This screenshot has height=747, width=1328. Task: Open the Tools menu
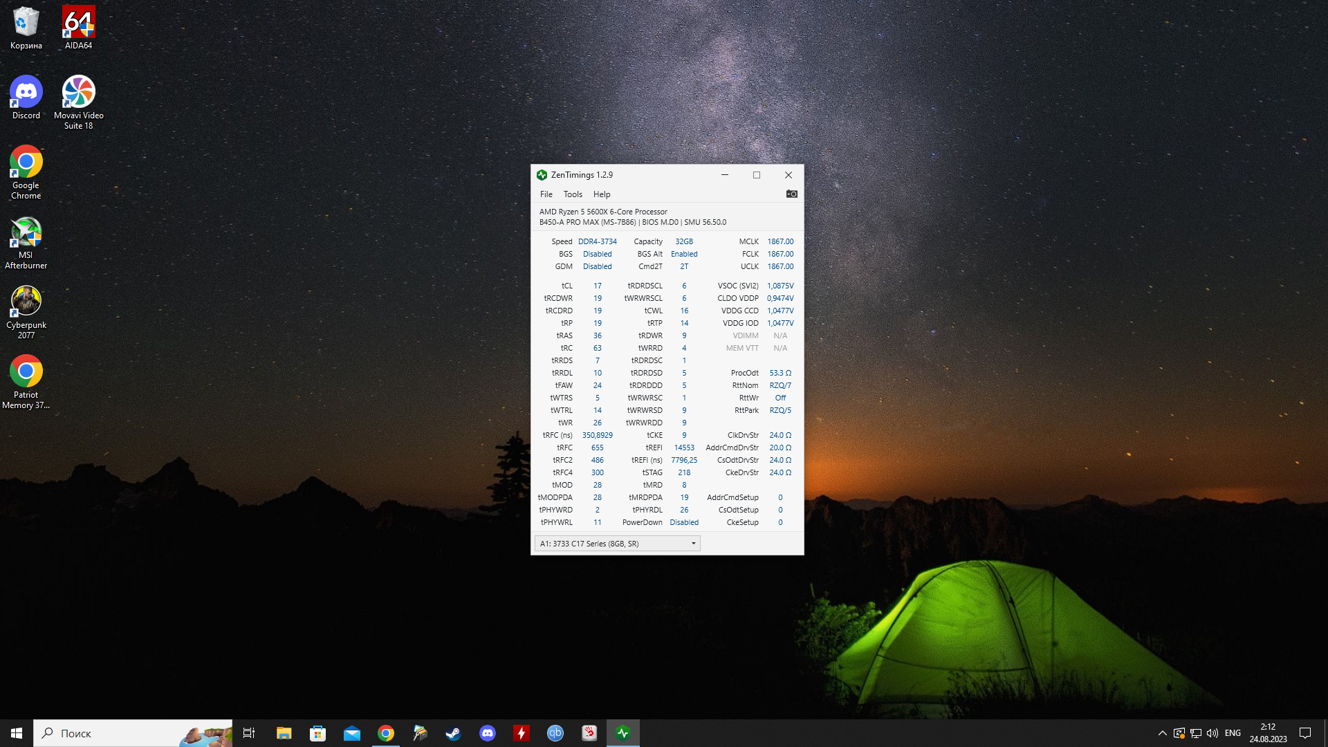click(x=573, y=194)
